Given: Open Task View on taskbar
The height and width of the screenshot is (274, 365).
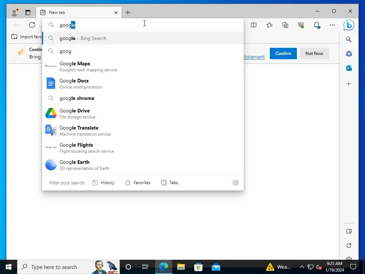Looking at the screenshot, I should point(145,267).
